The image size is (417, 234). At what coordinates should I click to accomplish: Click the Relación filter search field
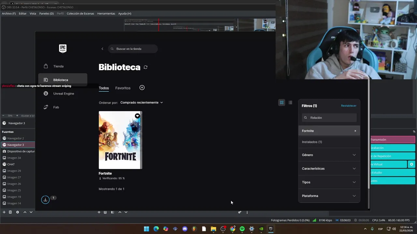click(x=329, y=118)
